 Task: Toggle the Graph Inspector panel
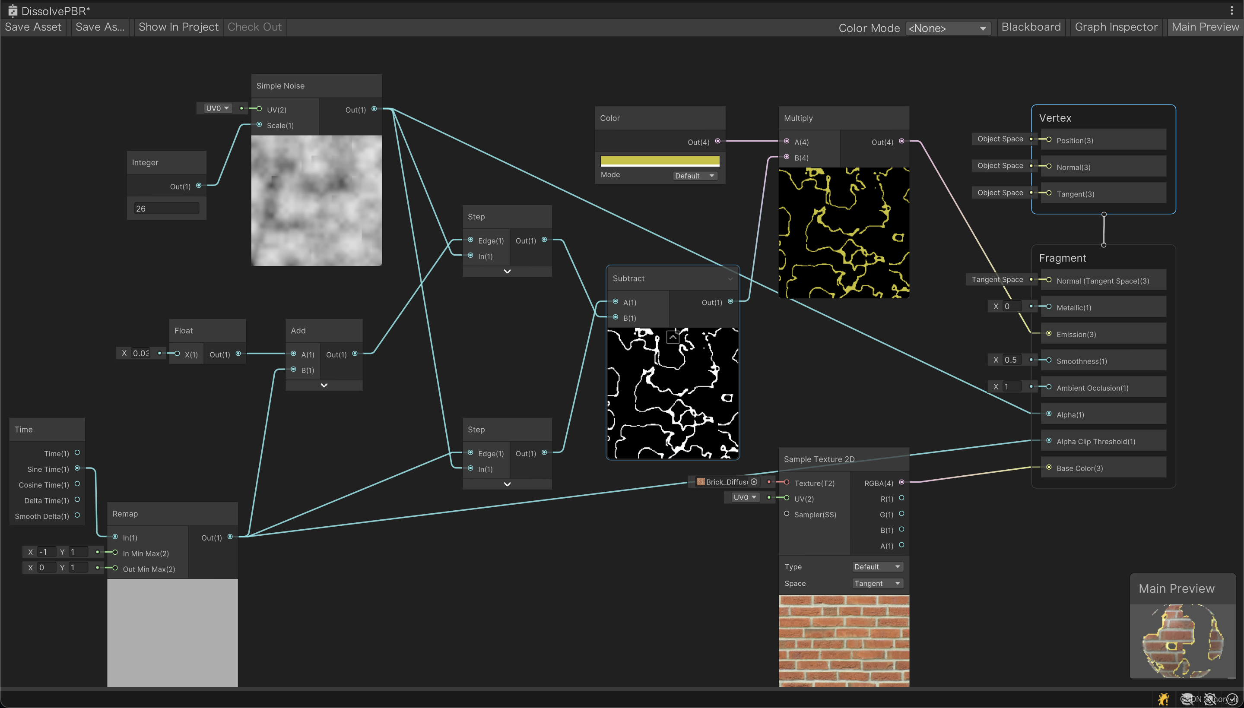[x=1116, y=27]
